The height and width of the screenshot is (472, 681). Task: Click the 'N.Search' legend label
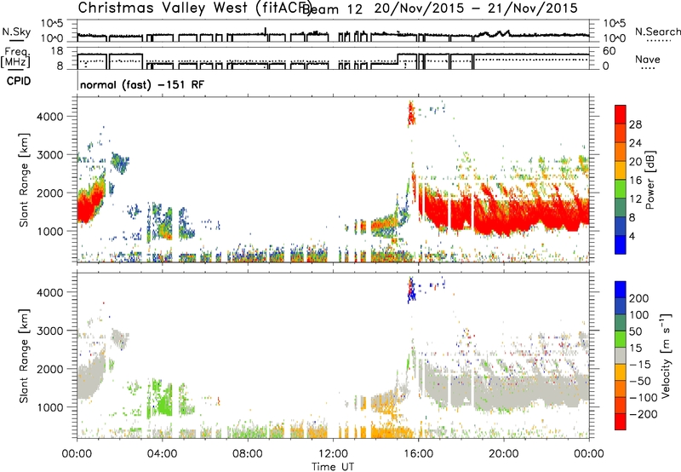[x=657, y=32]
